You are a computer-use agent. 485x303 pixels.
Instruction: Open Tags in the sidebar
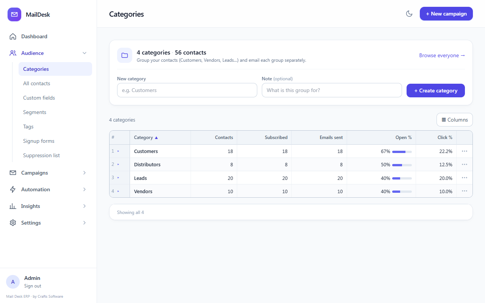(x=55, y=127)
